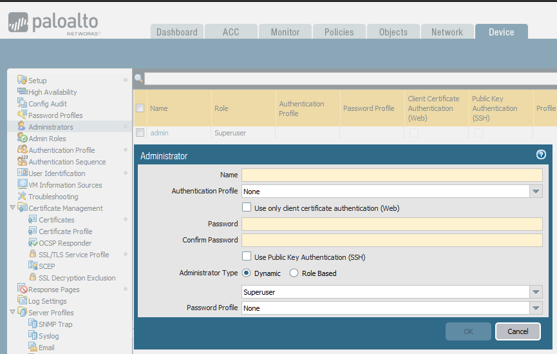Click the Authentication Profile column header

tap(308, 108)
